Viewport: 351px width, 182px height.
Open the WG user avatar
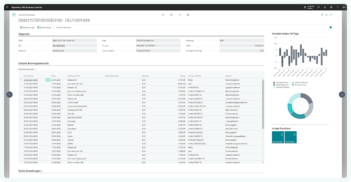coord(344,7)
